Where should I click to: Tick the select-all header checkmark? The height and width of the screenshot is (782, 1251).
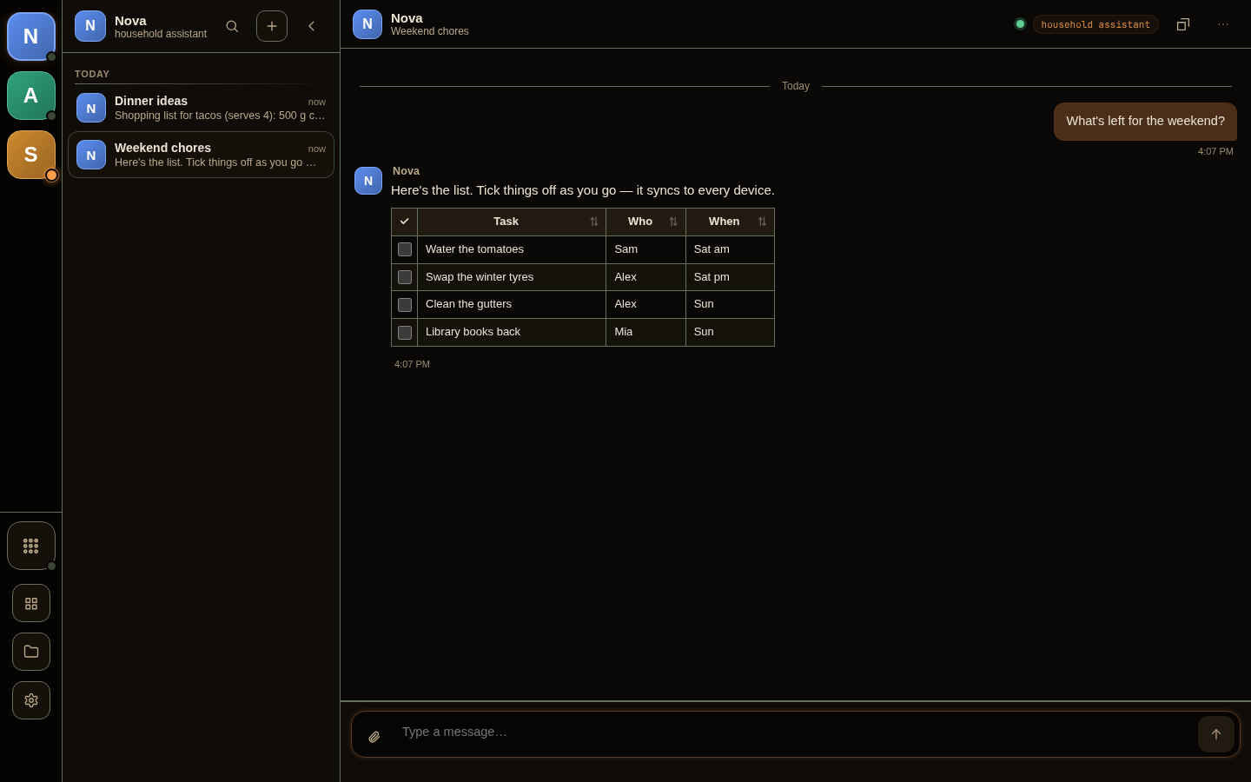[x=405, y=222]
